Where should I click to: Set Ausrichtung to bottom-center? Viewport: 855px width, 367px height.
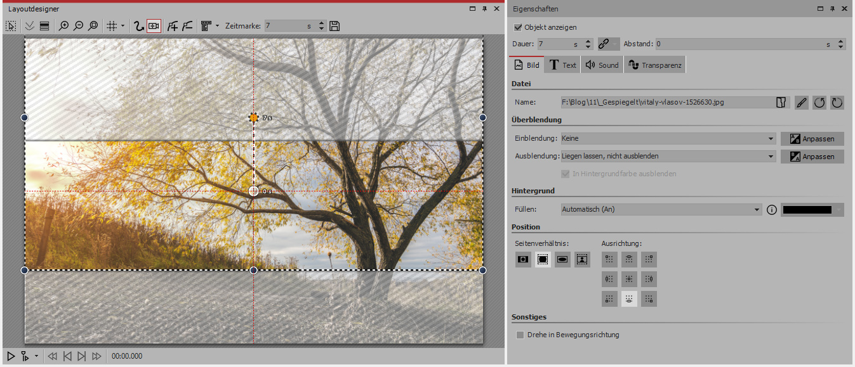(x=629, y=299)
